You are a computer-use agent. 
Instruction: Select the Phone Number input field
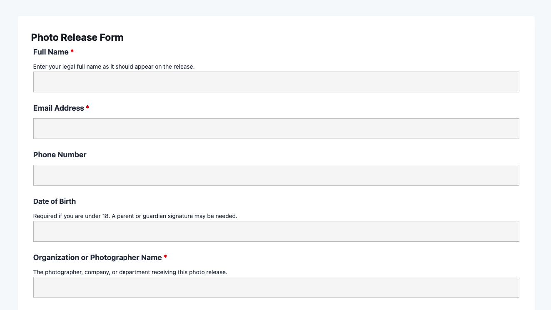click(x=276, y=175)
